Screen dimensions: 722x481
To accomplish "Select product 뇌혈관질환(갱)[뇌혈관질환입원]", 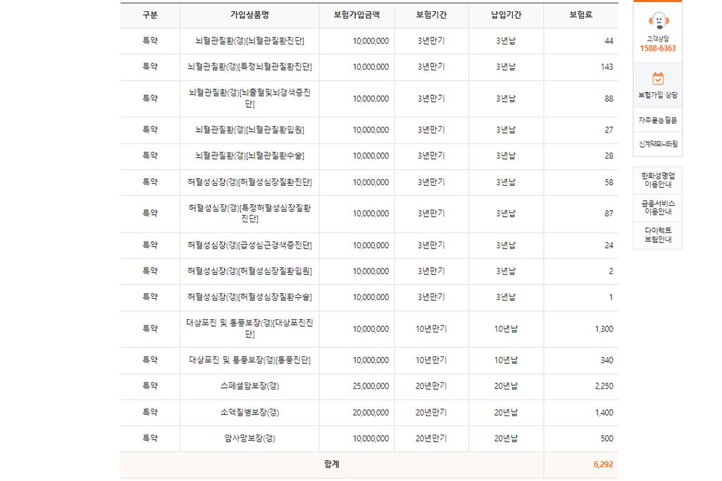I will [x=249, y=130].
